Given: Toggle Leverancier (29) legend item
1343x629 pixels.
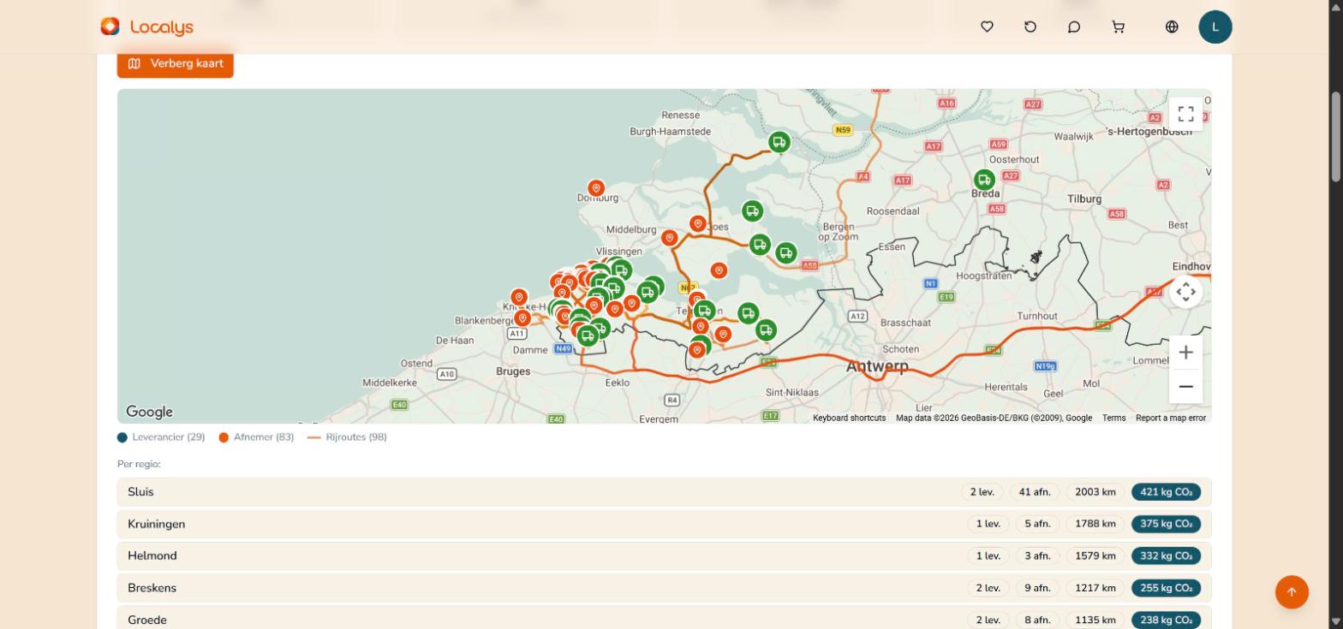Looking at the screenshot, I should pyautogui.click(x=161, y=437).
